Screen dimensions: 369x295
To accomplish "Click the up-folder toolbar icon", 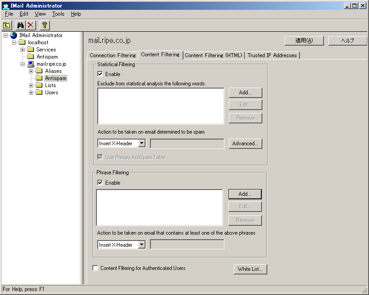I will coord(7,25).
